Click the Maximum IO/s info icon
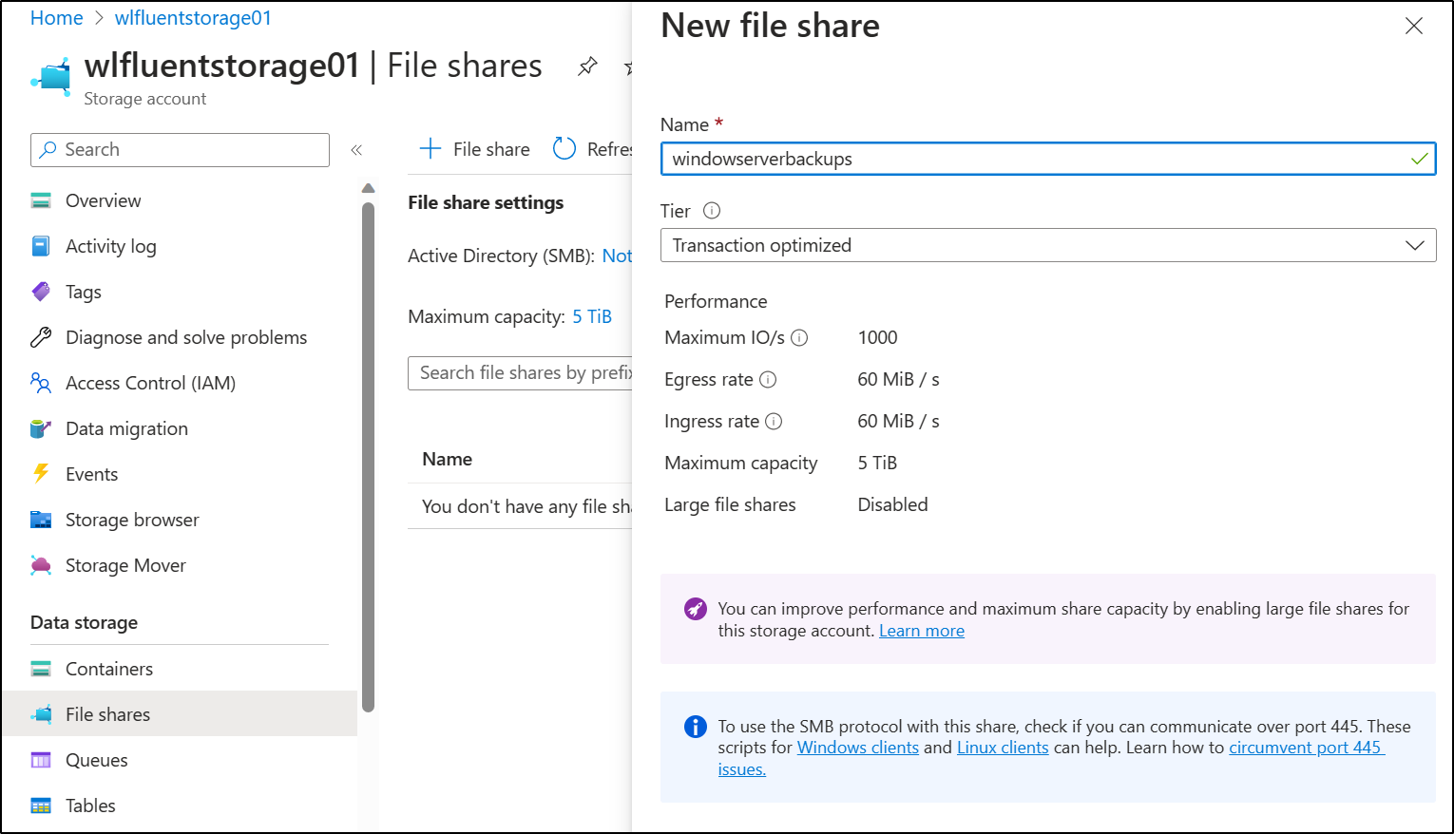The height and width of the screenshot is (834, 1454). coord(799,337)
